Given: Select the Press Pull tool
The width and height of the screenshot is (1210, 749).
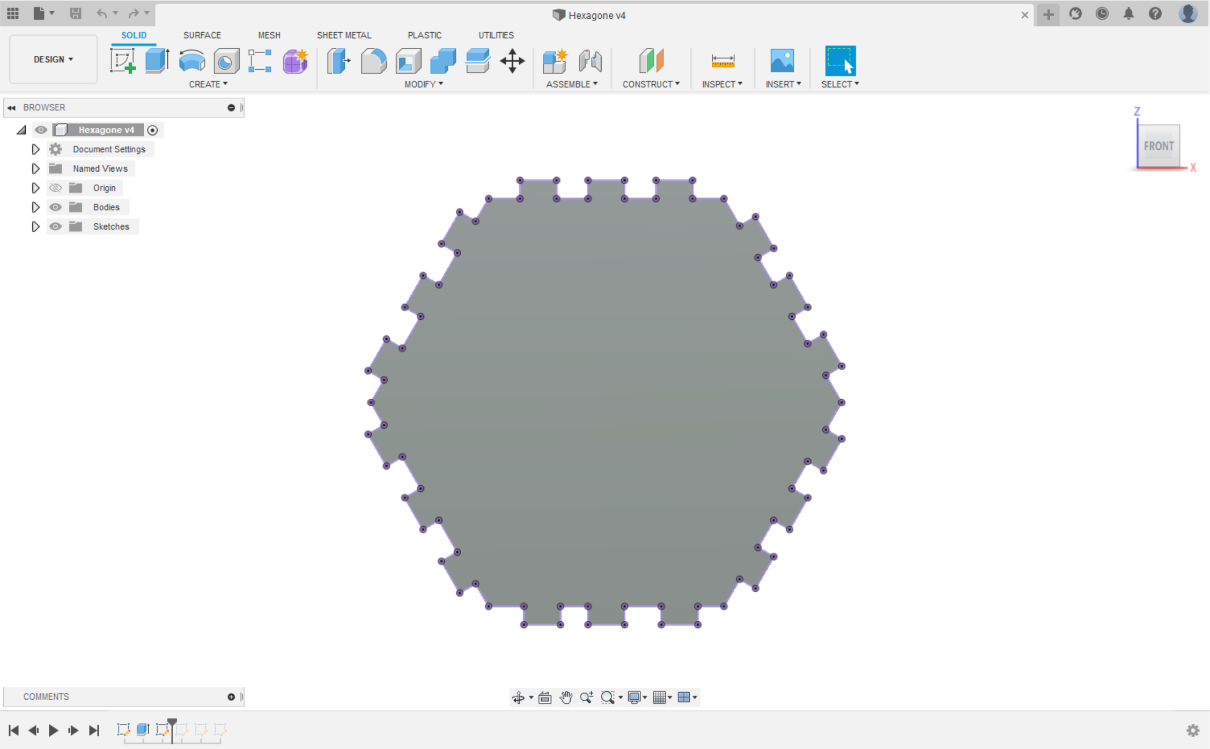Looking at the screenshot, I should [339, 61].
